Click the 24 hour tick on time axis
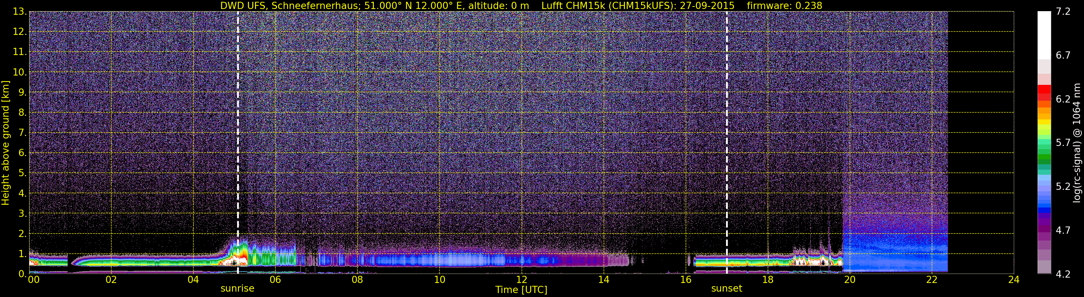The height and width of the screenshot is (297, 1084). 1014,280
